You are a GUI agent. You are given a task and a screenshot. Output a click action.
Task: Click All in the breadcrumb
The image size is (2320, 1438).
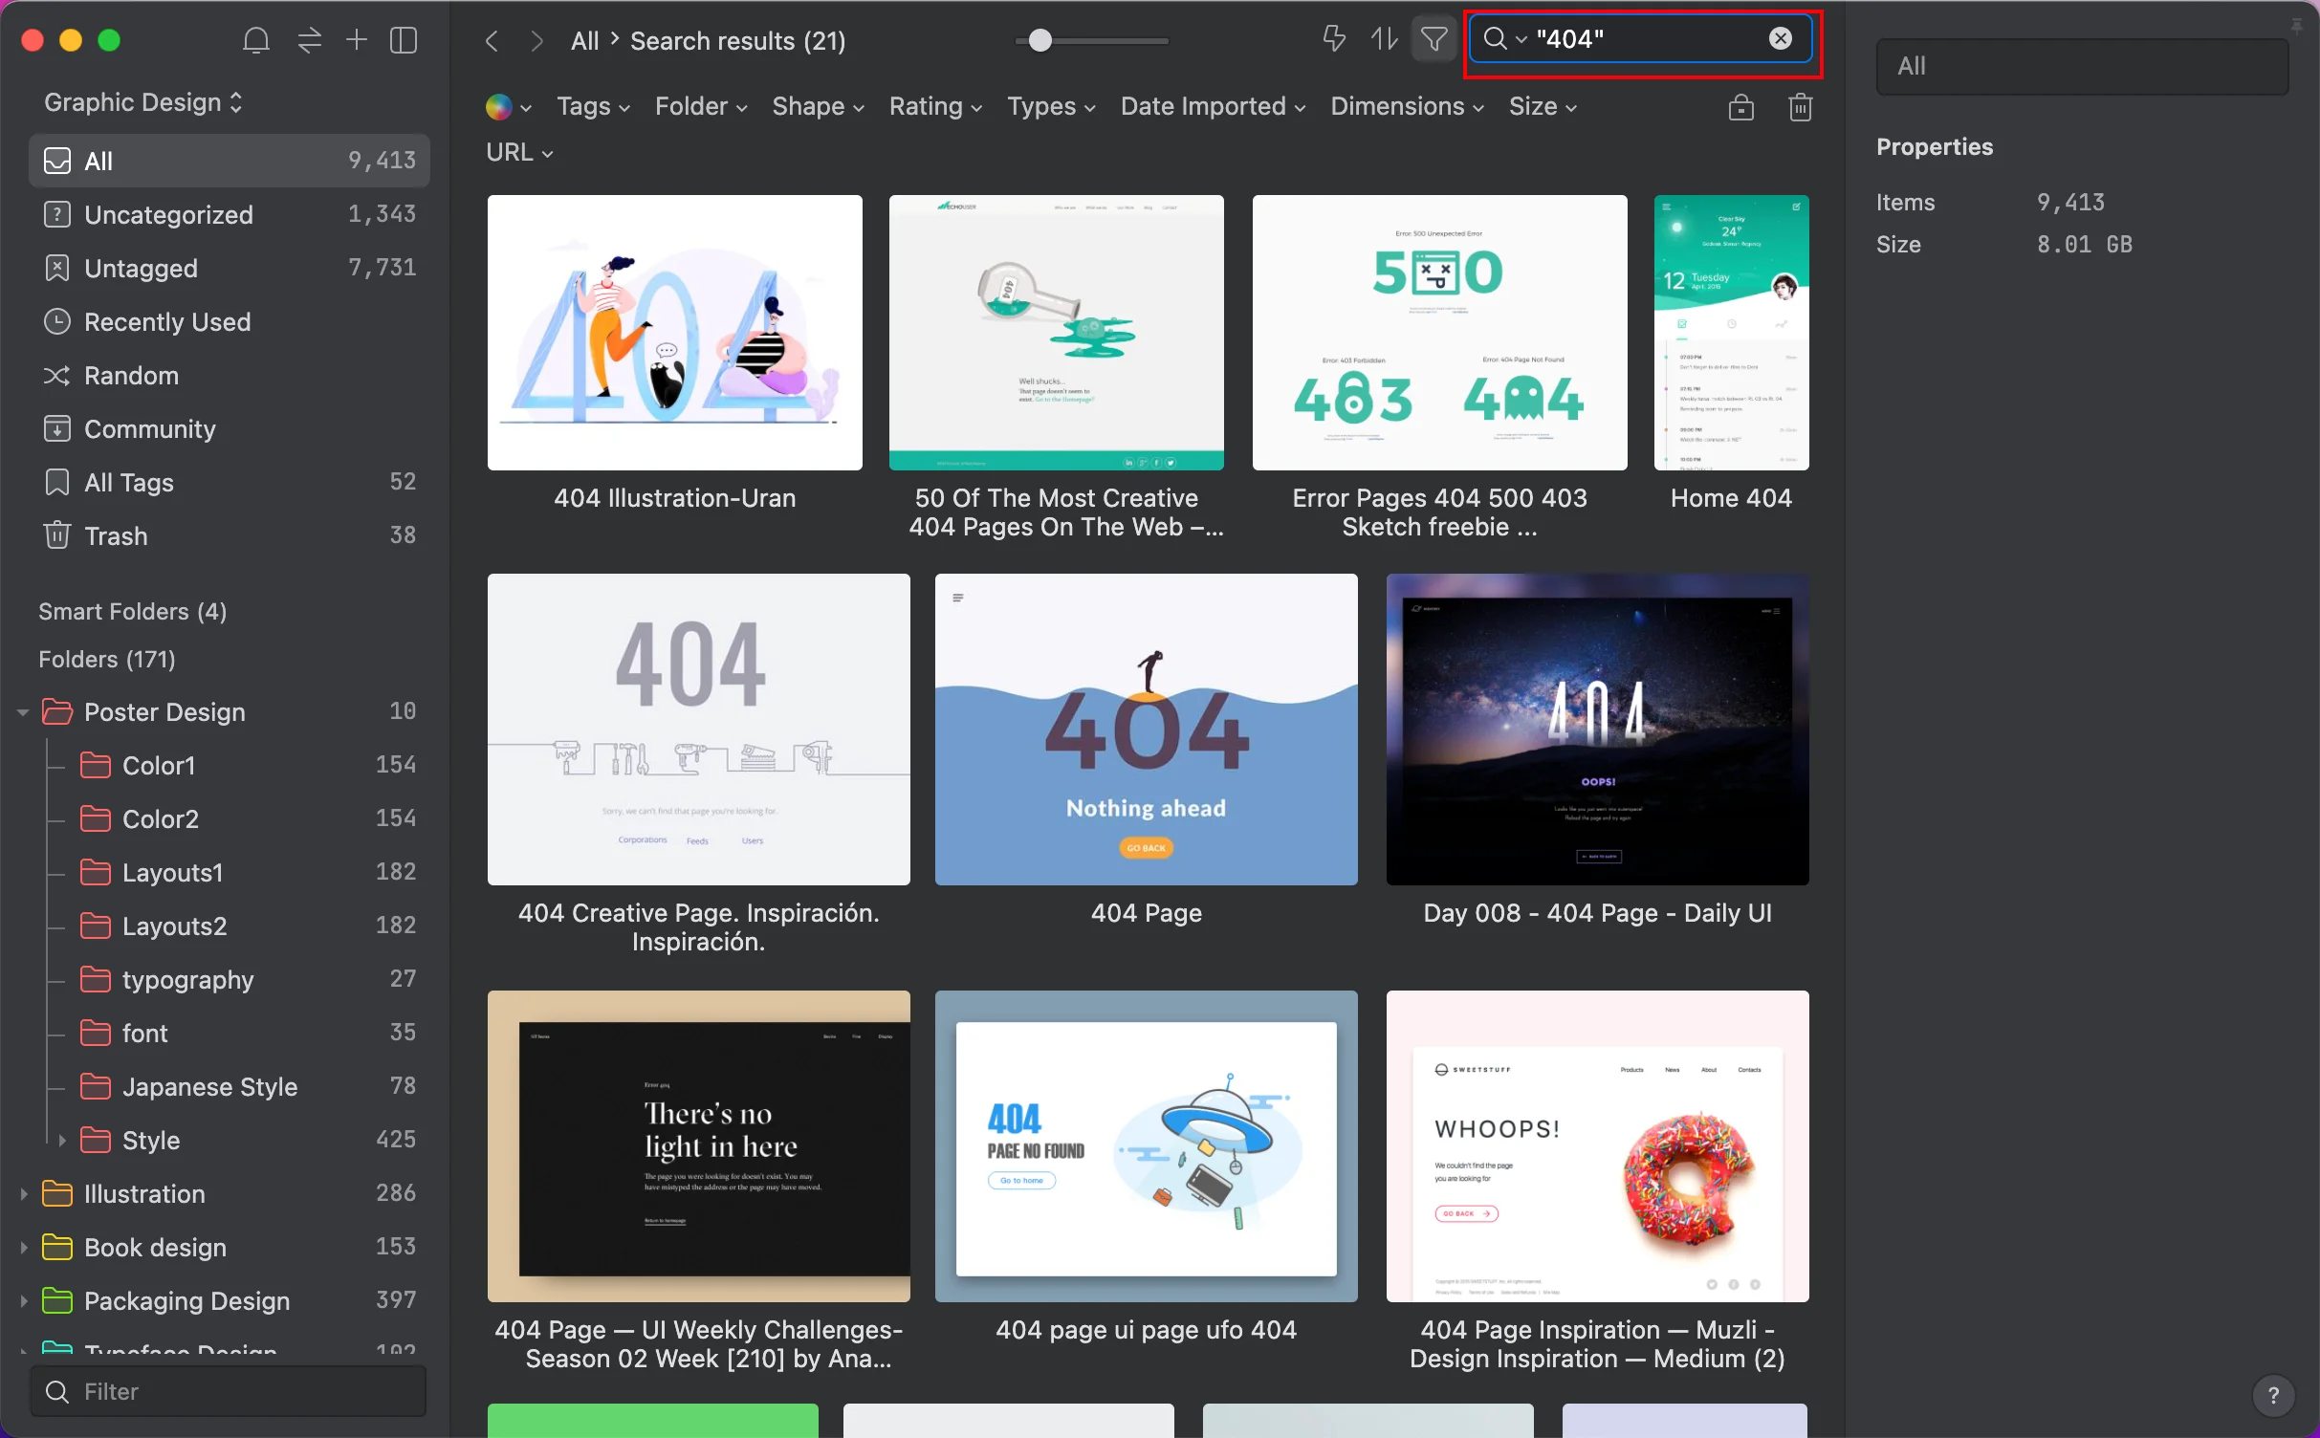click(584, 41)
